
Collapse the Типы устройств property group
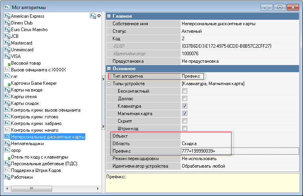click(x=109, y=84)
